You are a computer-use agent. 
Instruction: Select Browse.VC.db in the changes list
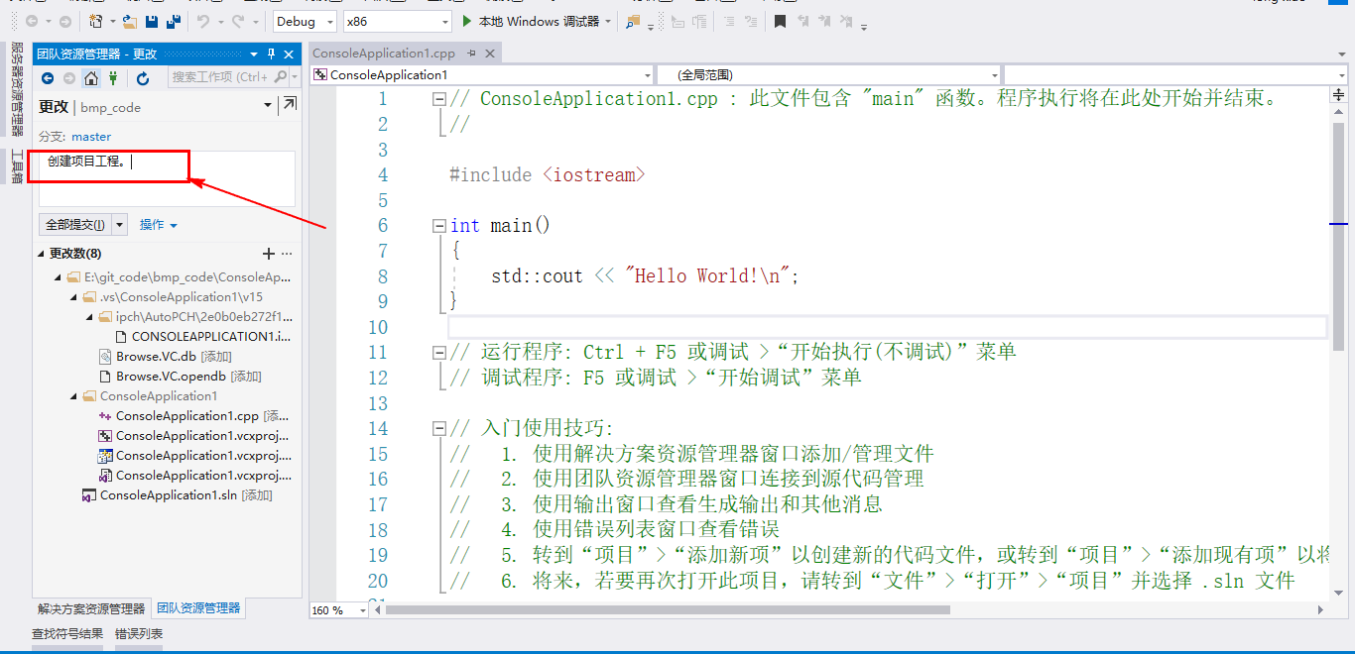click(x=166, y=357)
